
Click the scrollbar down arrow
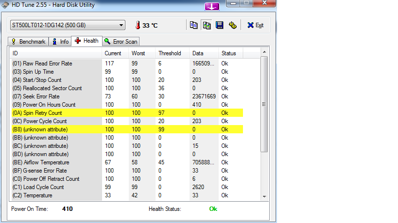(x=264, y=196)
